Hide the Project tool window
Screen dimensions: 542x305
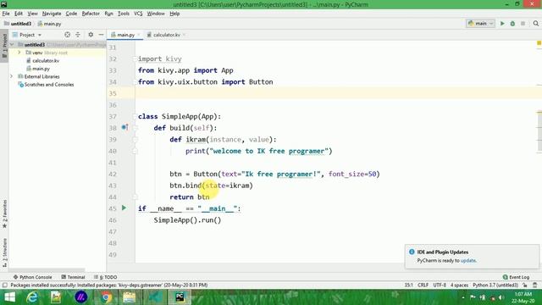coord(101,35)
